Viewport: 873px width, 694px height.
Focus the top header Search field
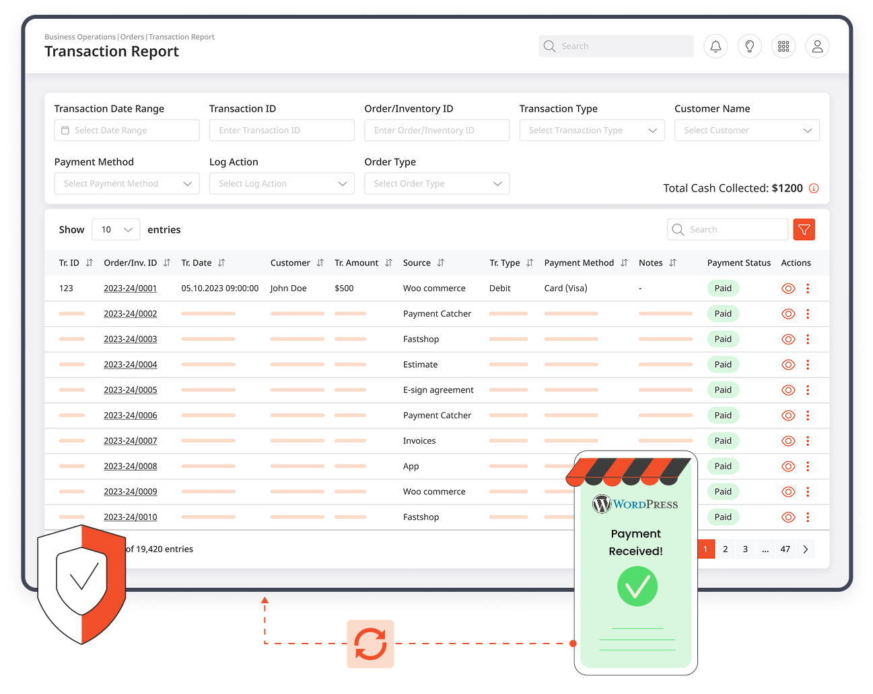click(616, 46)
